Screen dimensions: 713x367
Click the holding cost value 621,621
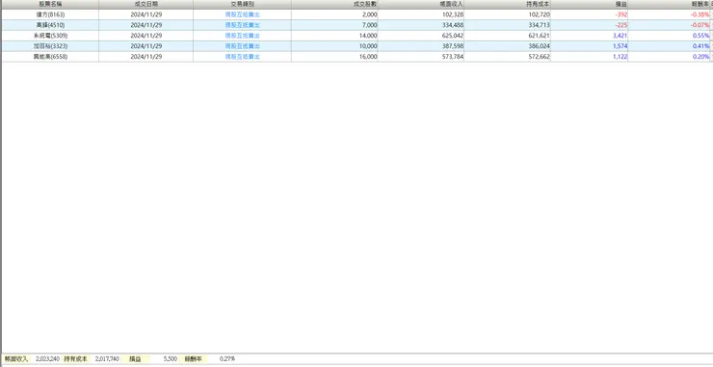540,36
